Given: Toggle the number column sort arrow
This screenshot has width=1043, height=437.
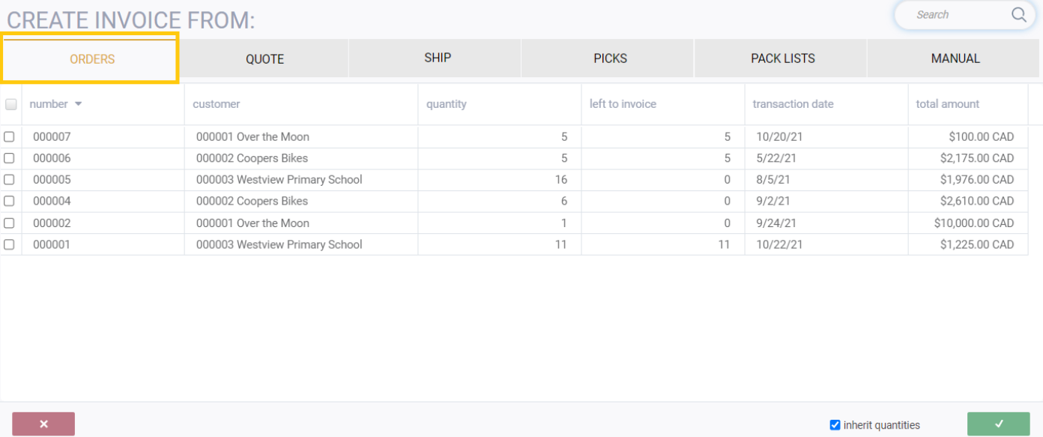Looking at the screenshot, I should [79, 104].
